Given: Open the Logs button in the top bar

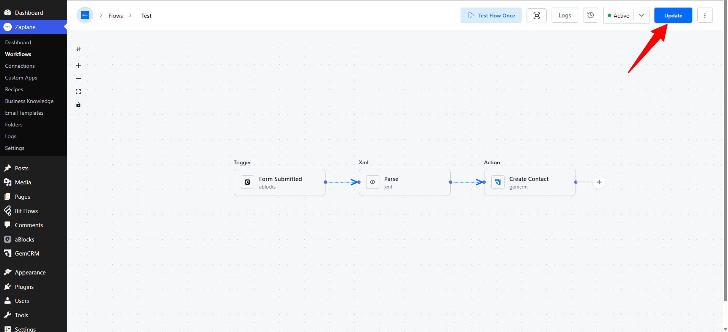Looking at the screenshot, I should pyautogui.click(x=564, y=16).
